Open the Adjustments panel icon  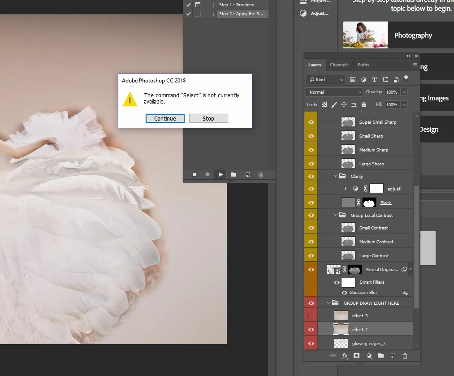pyautogui.click(x=303, y=13)
